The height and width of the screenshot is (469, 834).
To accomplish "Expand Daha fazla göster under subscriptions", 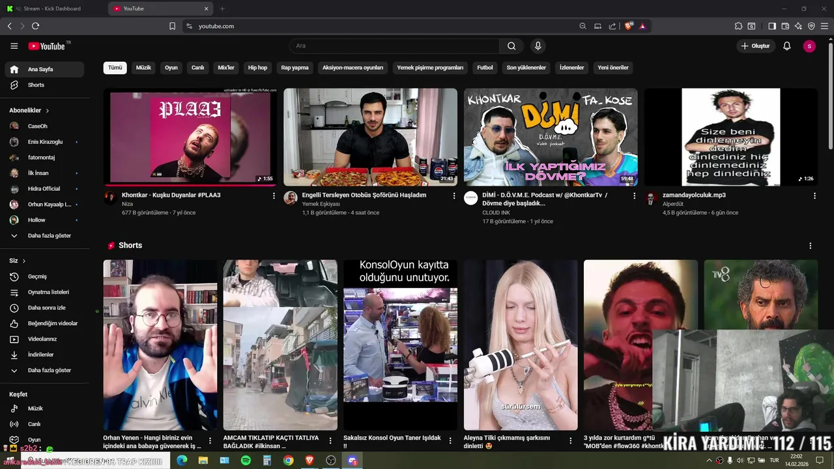I will tap(44, 236).
